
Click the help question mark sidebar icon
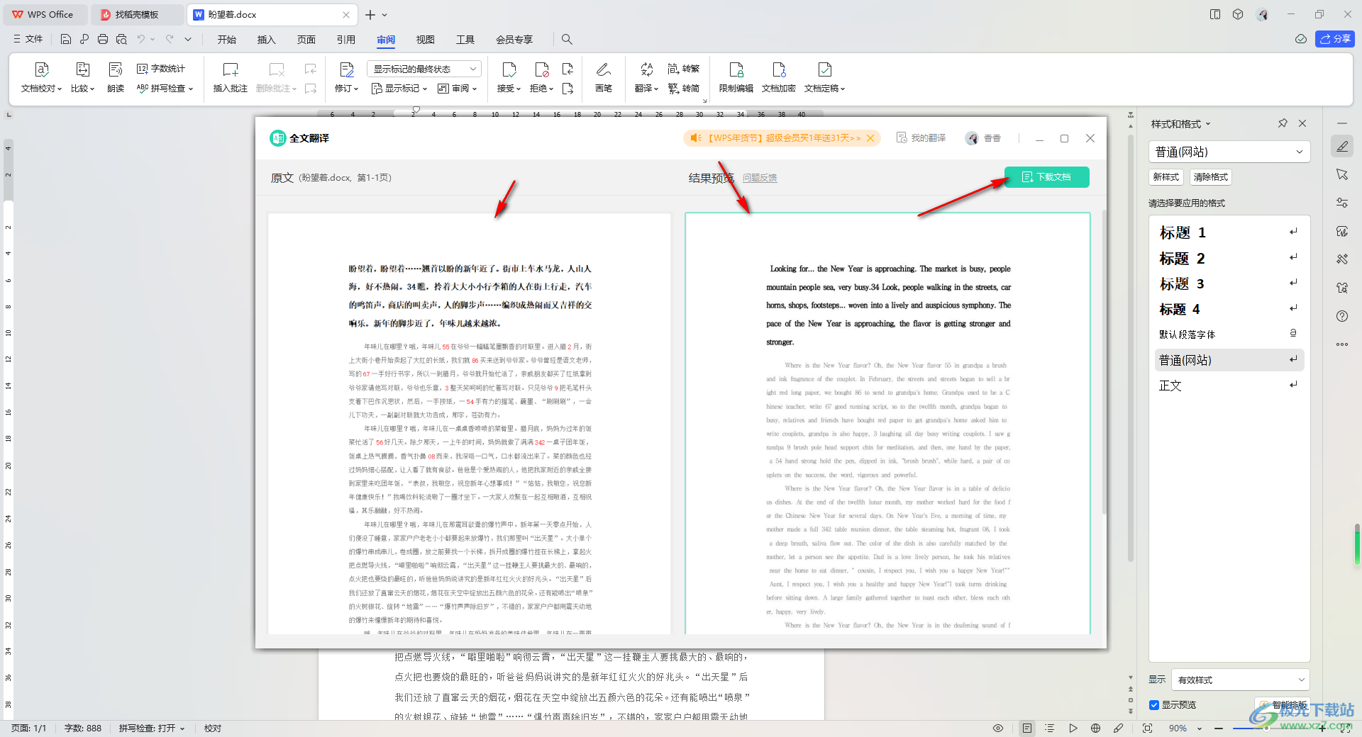pos(1342,316)
